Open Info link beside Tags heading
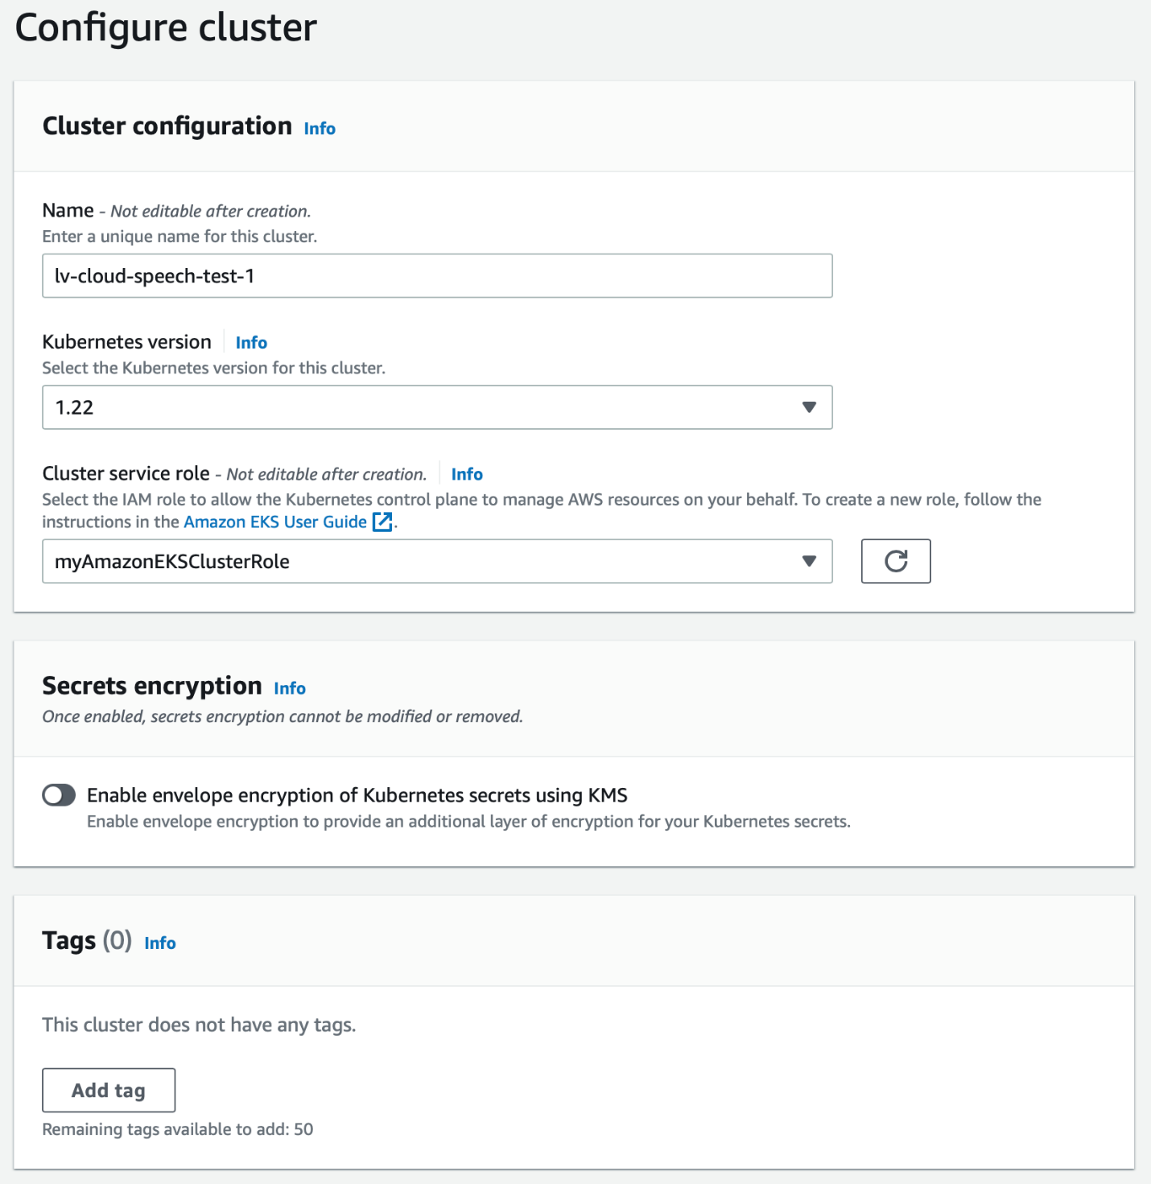This screenshot has width=1151, height=1184. click(x=160, y=943)
